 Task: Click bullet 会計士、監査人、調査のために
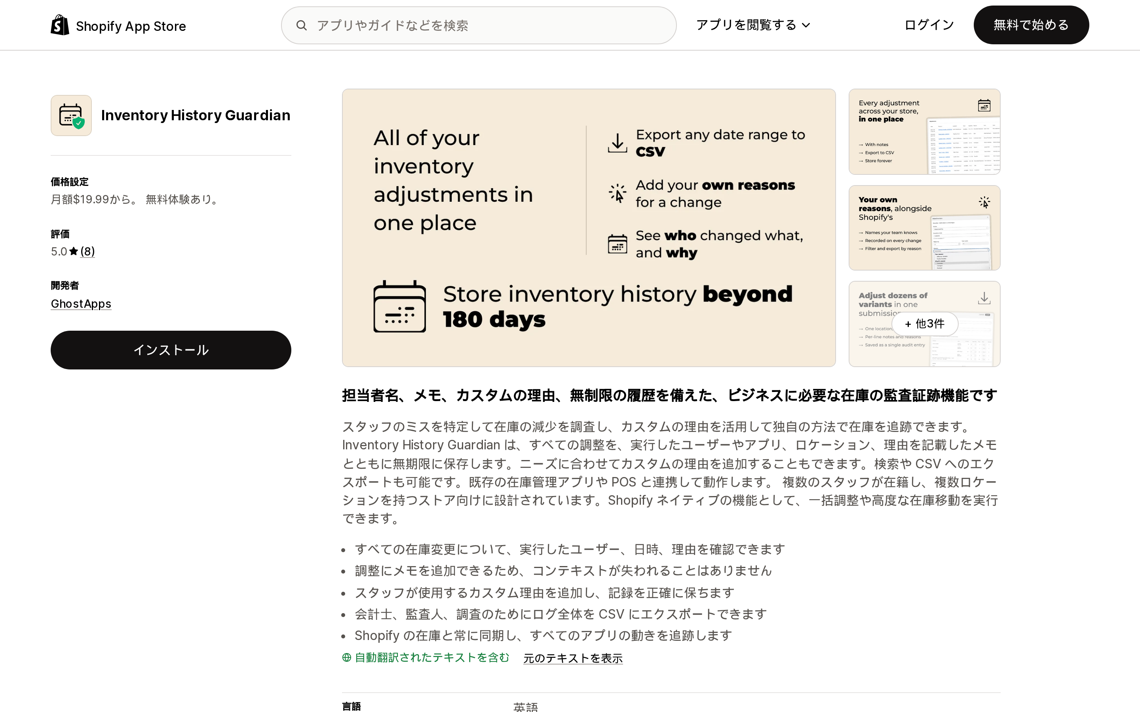pyautogui.click(x=560, y=614)
